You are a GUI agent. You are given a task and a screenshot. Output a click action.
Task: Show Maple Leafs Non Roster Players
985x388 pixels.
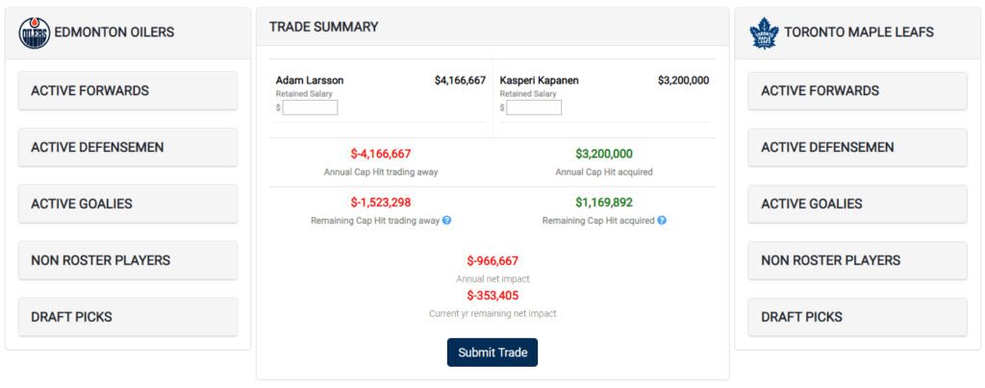click(x=857, y=260)
